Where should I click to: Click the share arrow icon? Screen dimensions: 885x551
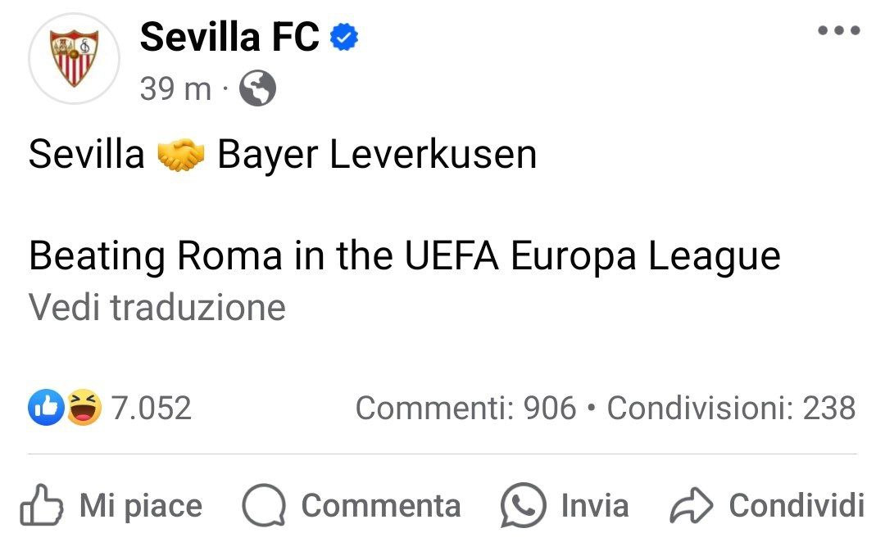coord(692,505)
